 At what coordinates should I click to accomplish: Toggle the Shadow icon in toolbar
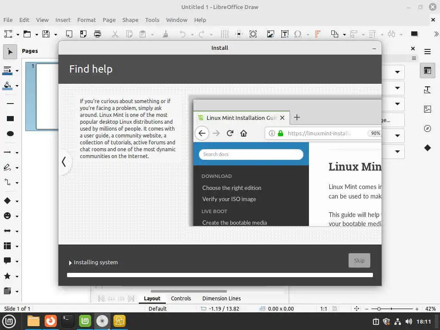[x=414, y=34]
